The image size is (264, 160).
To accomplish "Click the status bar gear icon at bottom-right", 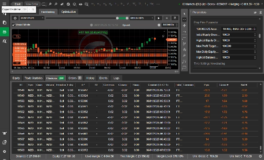I will 260,156.
